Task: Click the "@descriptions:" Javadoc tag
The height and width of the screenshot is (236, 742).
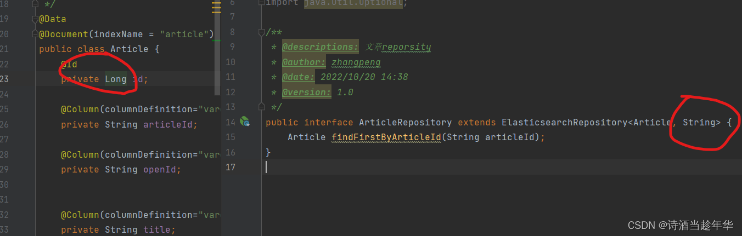Action: pos(321,47)
